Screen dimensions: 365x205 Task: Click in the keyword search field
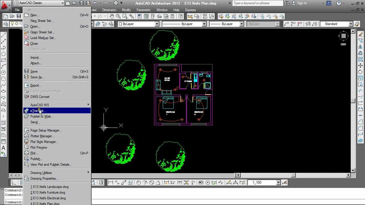click(257, 3)
